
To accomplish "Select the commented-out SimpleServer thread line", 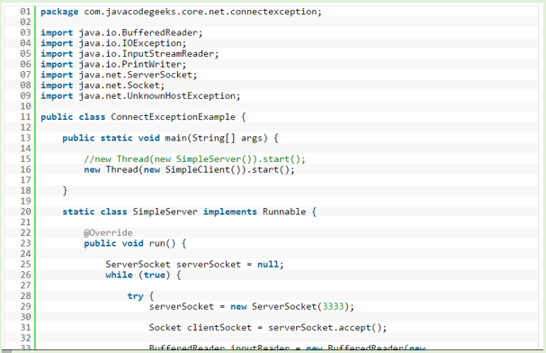I will 194,159.
